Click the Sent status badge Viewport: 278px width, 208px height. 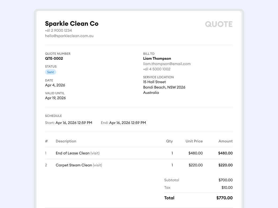coord(51,72)
